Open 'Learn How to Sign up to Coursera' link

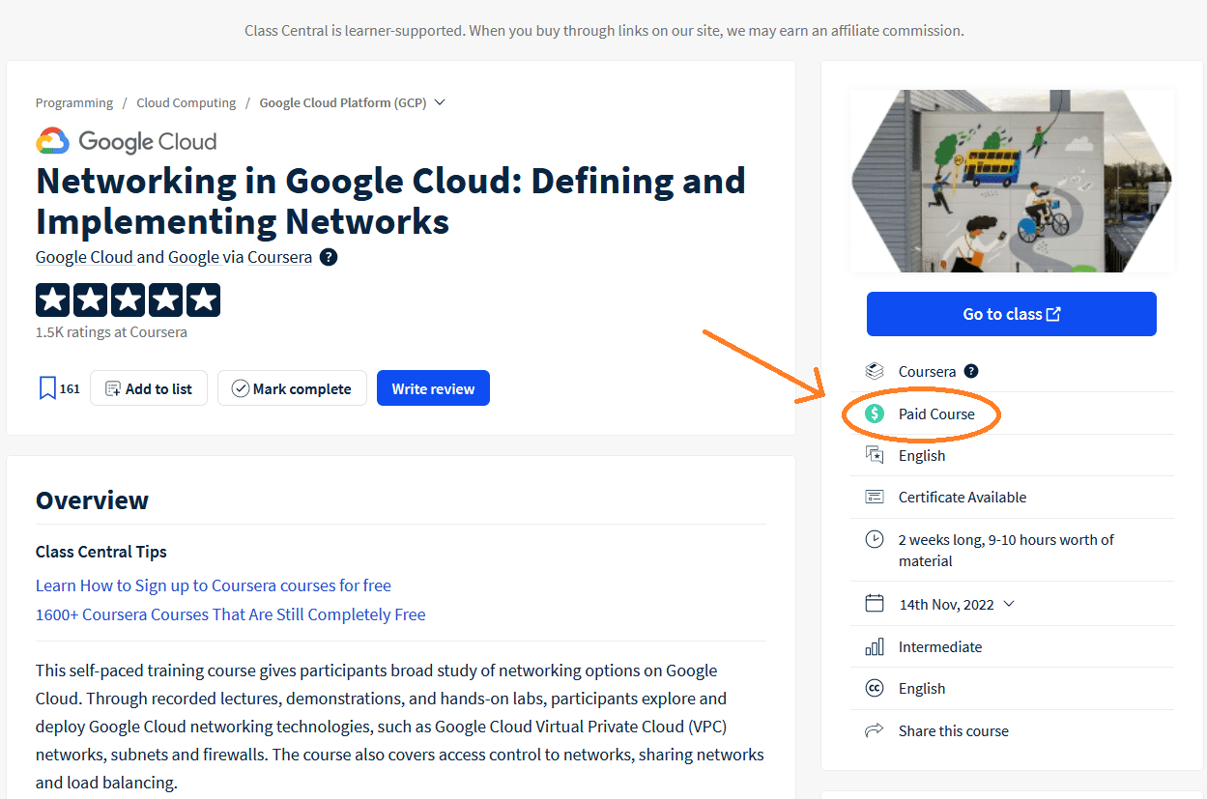[x=214, y=585]
